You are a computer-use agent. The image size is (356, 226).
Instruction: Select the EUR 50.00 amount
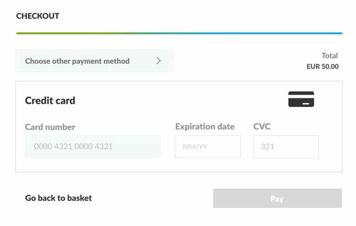click(323, 67)
